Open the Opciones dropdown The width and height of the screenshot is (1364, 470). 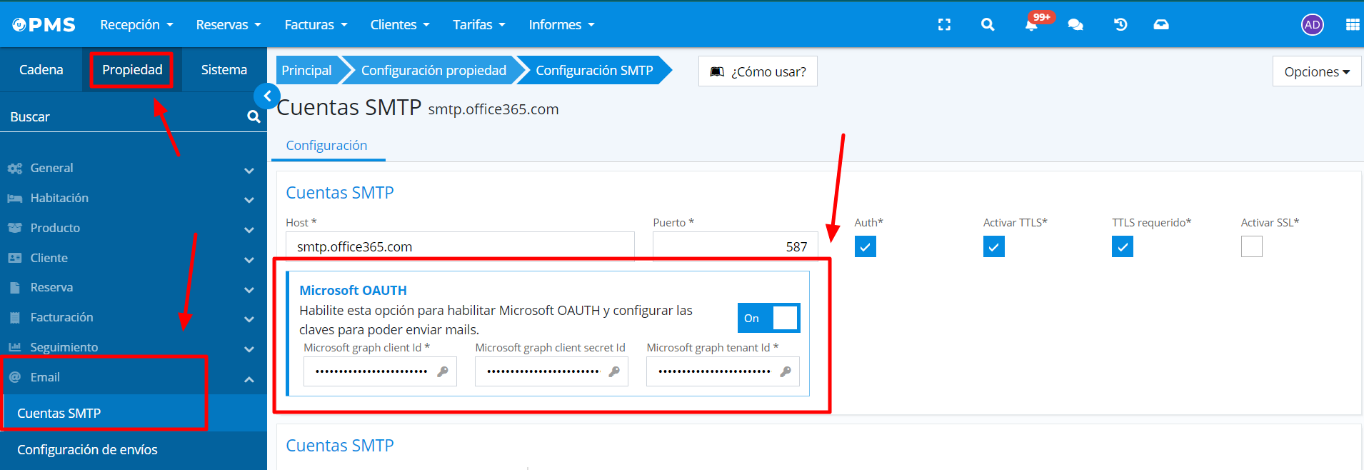point(1316,71)
